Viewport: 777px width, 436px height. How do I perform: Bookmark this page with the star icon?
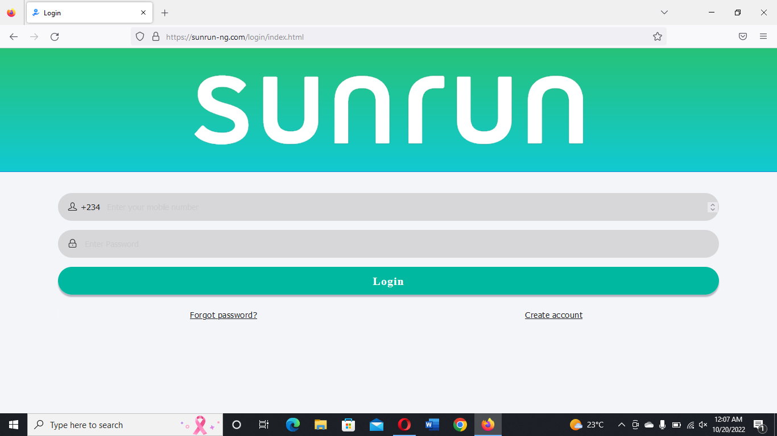[658, 37]
